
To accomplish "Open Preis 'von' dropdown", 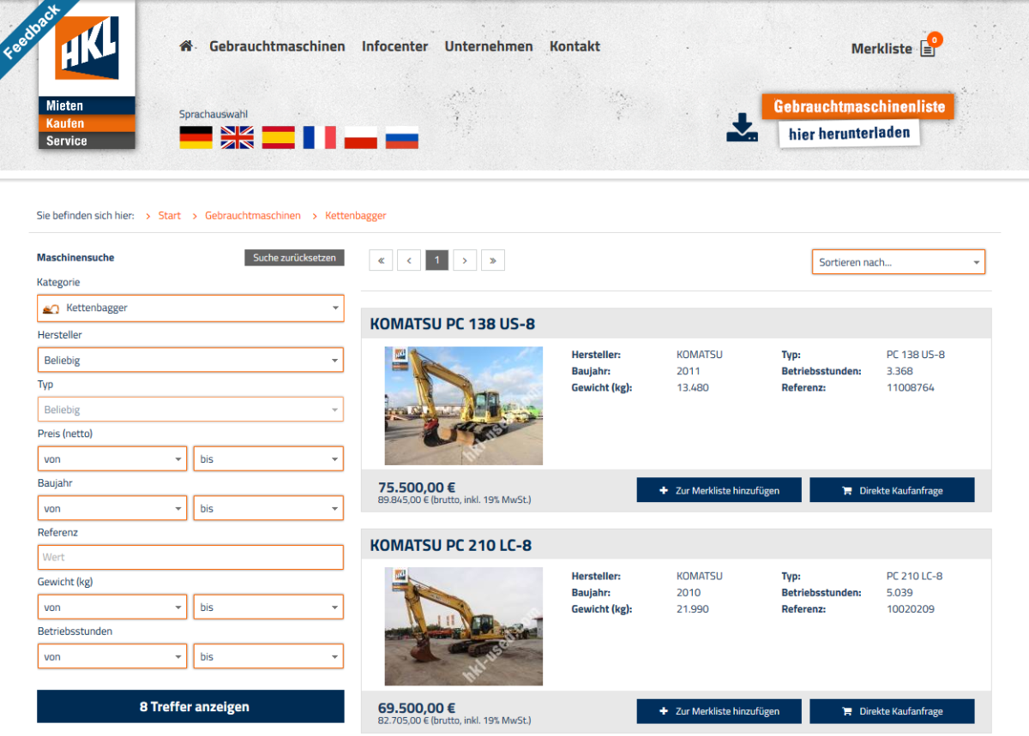I will [112, 459].
